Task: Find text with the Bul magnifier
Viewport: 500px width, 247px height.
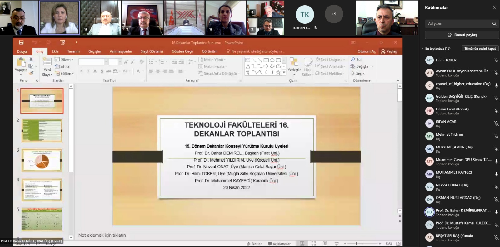Action: pos(356,59)
